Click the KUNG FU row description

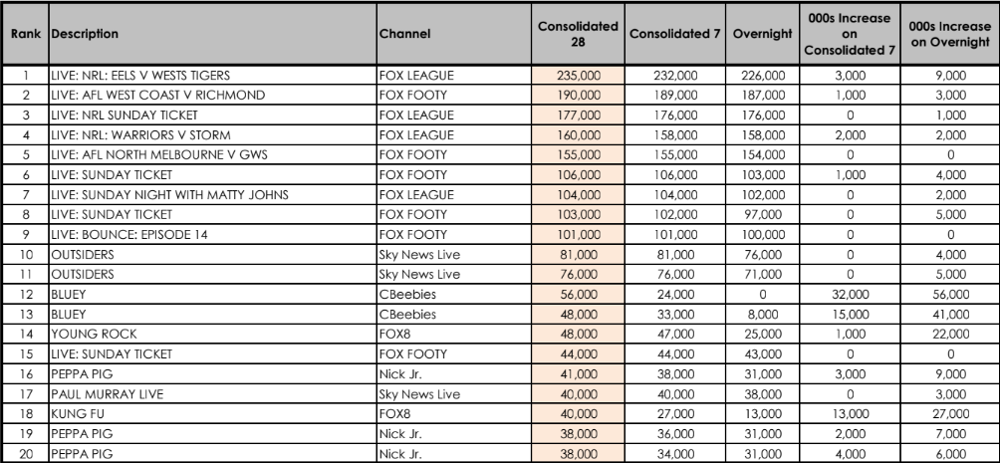pyautogui.click(x=212, y=414)
